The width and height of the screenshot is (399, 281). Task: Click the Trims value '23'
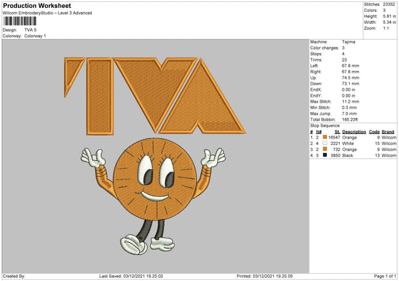[344, 60]
